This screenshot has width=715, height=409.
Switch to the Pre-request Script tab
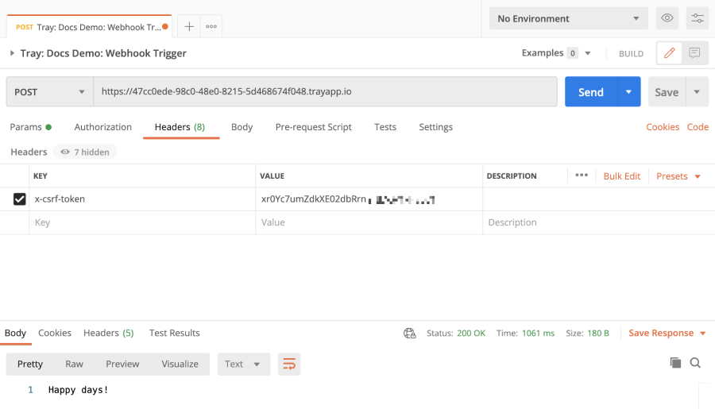tap(313, 127)
